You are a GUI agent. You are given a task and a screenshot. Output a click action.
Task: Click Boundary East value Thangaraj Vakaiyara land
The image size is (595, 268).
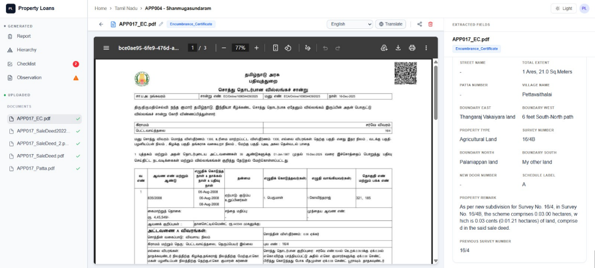pyautogui.click(x=487, y=117)
